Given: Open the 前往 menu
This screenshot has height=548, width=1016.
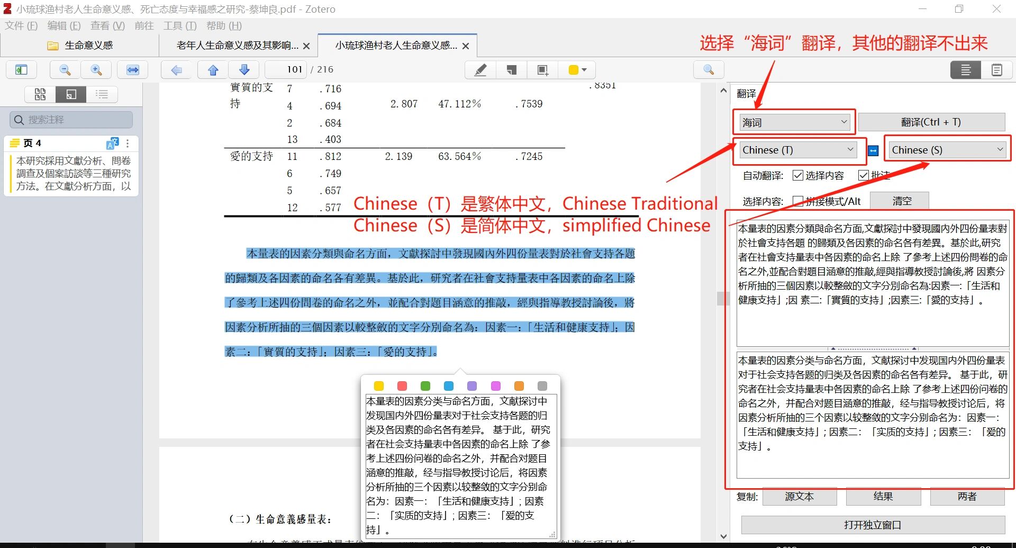Looking at the screenshot, I should tap(144, 25).
